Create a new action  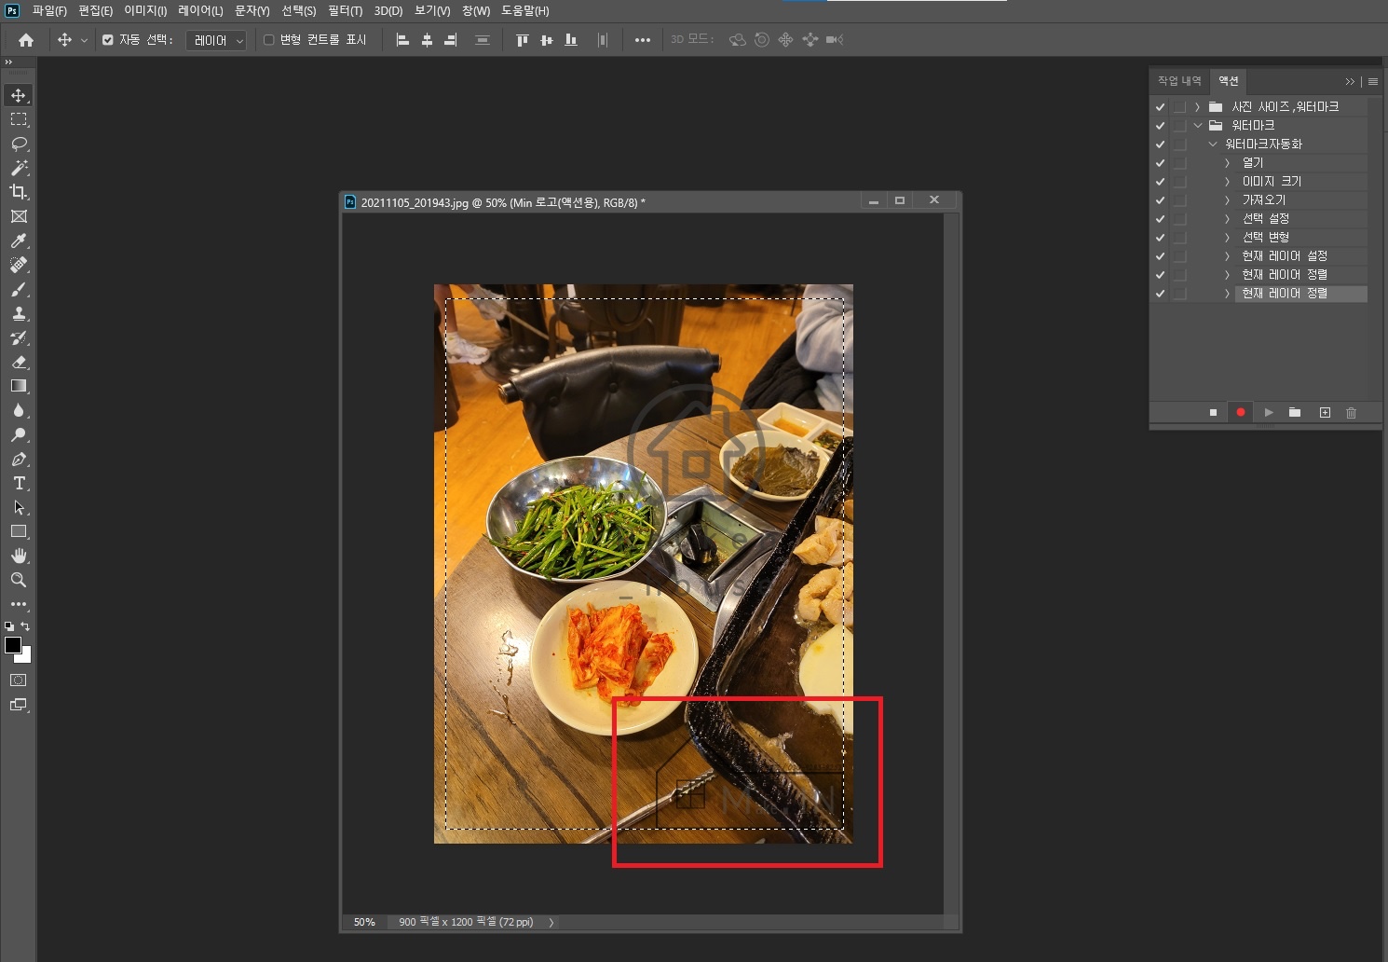click(x=1325, y=412)
